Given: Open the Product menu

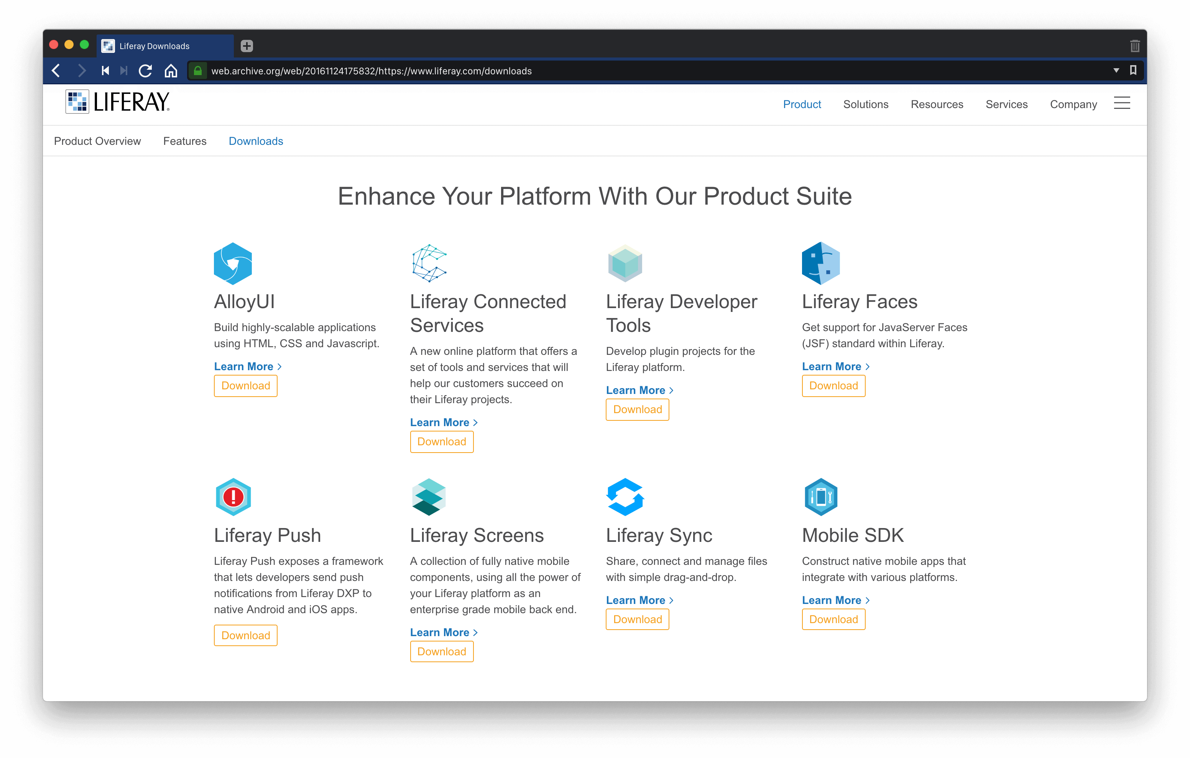Looking at the screenshot, I should pyautogui.click(x=802, y=104).
